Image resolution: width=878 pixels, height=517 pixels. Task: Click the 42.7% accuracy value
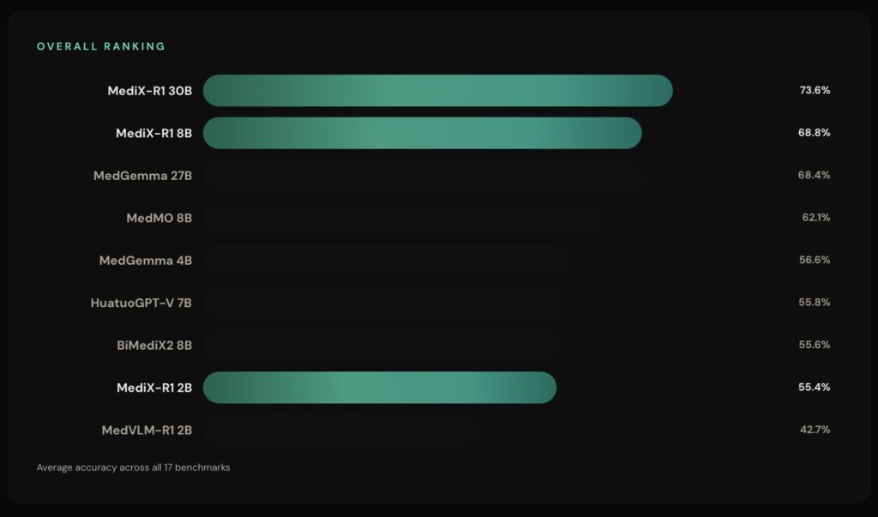815,430
